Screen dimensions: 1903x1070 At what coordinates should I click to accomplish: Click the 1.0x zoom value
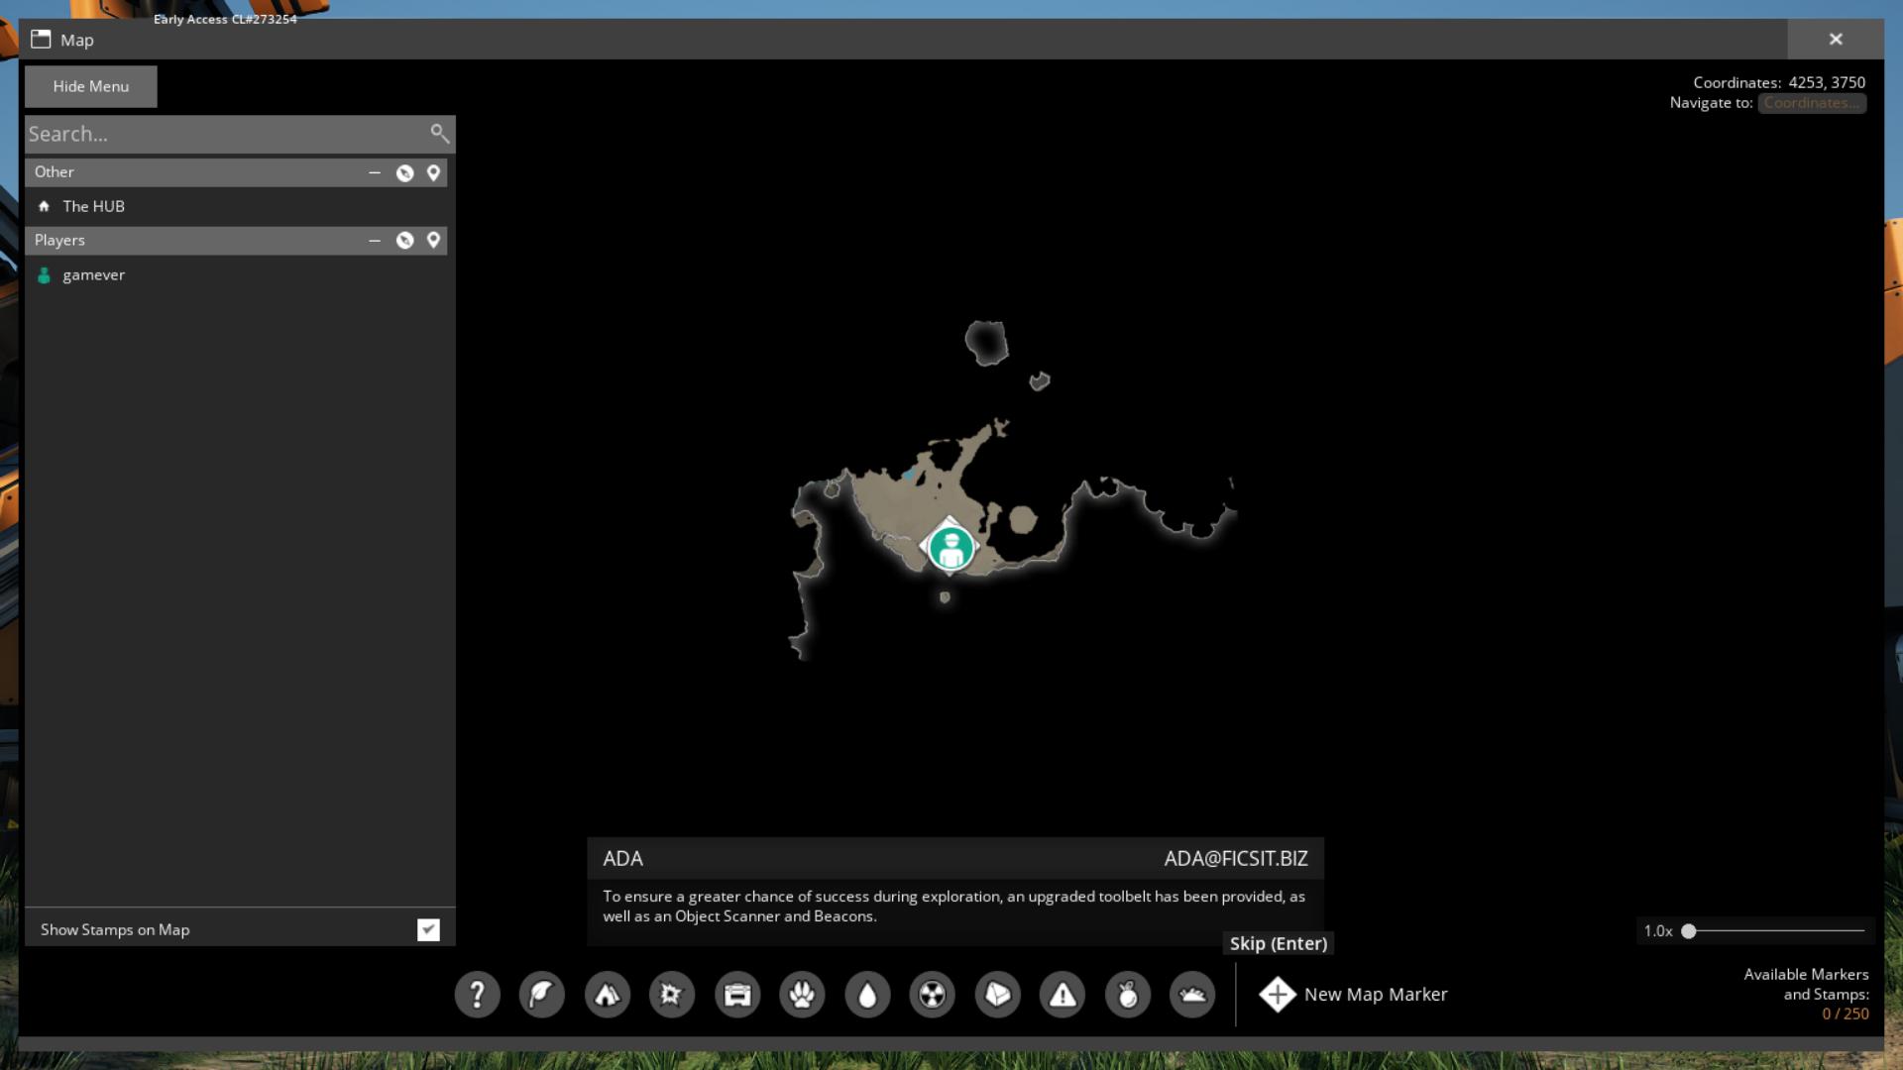(x=1658, y=930)
